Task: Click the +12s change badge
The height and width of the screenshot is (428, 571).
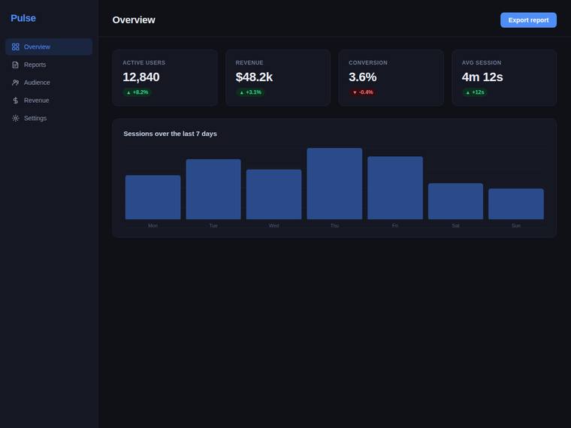Action: pos(475,92)
